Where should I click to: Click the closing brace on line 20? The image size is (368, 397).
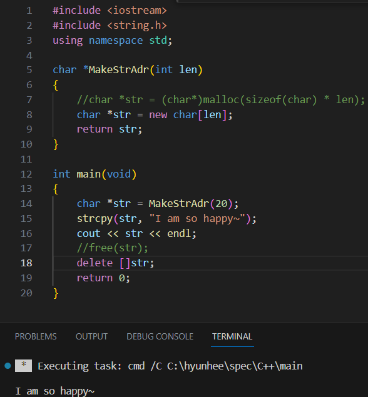(x=56, y=293)
